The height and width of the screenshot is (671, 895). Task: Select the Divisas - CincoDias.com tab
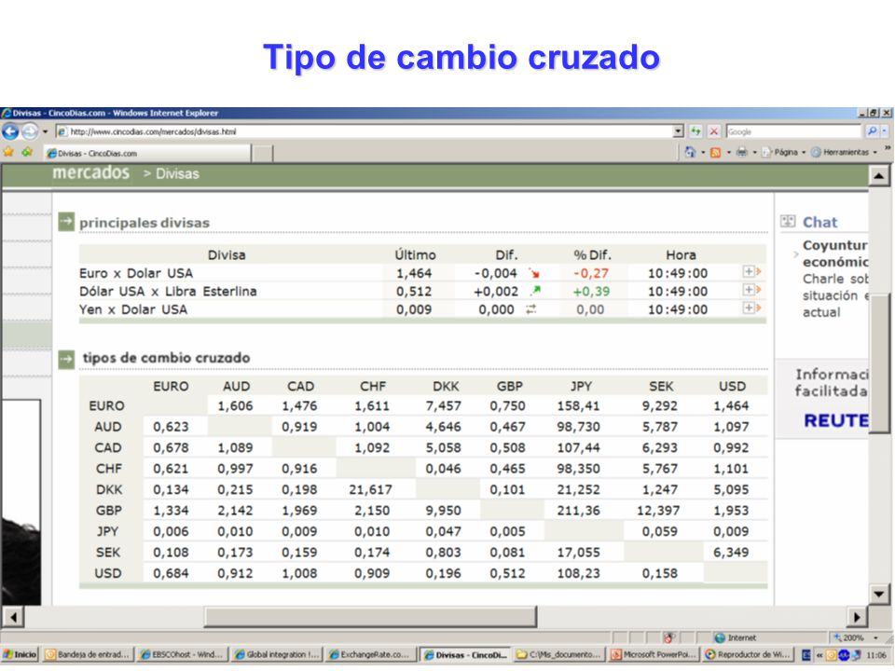click(147, 153)
